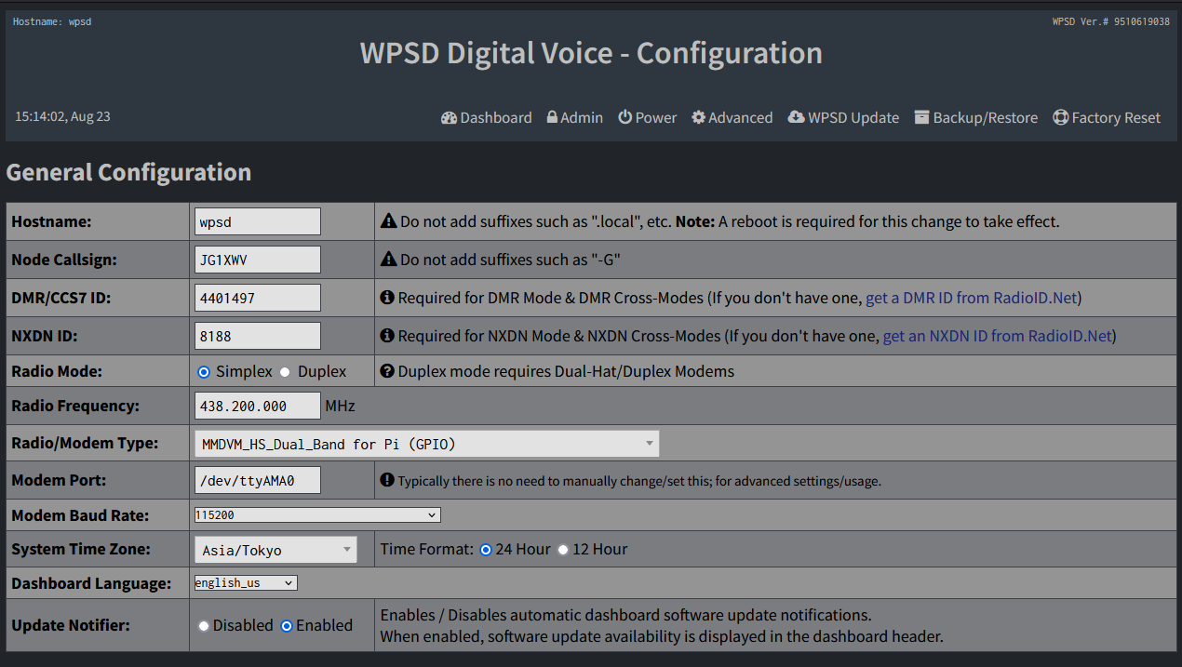The height and width of the screenshot is (667, 1182).
Task: Choose the 24 Hour time format
Action: (485, 550)
